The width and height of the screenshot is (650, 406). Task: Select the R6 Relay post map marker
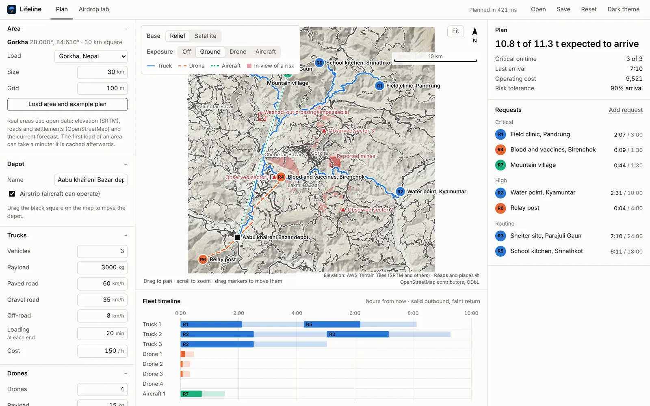click(203, 259)
